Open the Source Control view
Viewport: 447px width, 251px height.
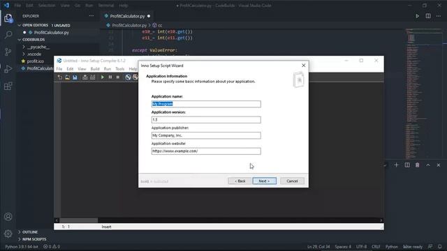pyautogui.click(x=8, y=52)
